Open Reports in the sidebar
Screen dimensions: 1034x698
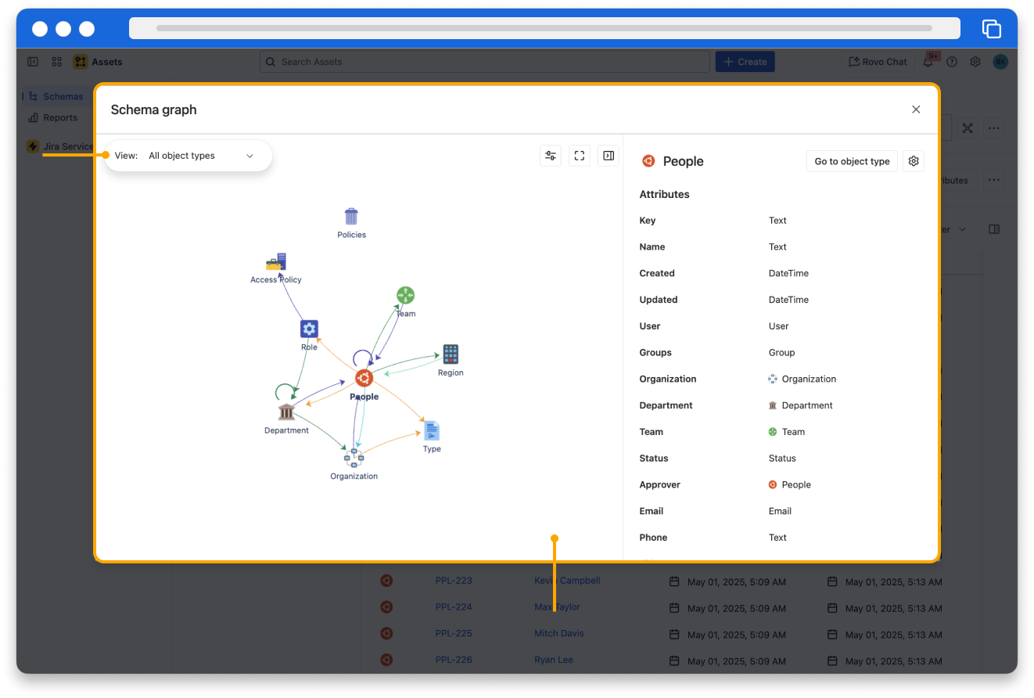(x=60, y=117)
